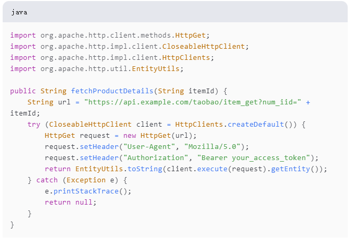Click the catch keyword

47,180
